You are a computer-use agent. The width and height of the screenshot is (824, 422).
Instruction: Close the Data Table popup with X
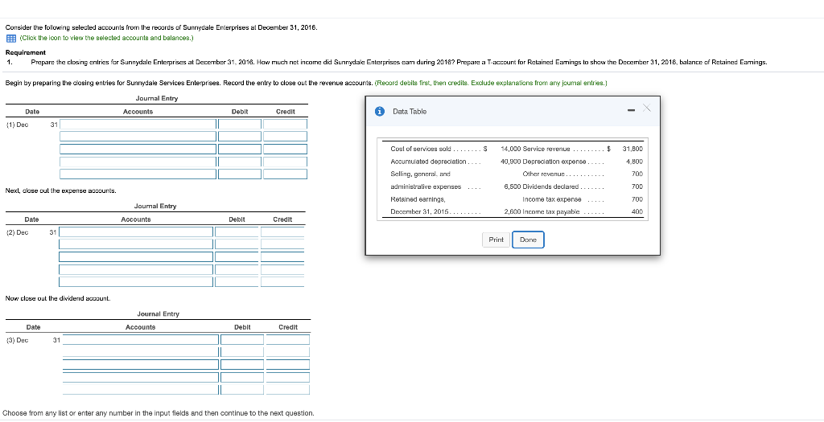click(x=647, y=109)
